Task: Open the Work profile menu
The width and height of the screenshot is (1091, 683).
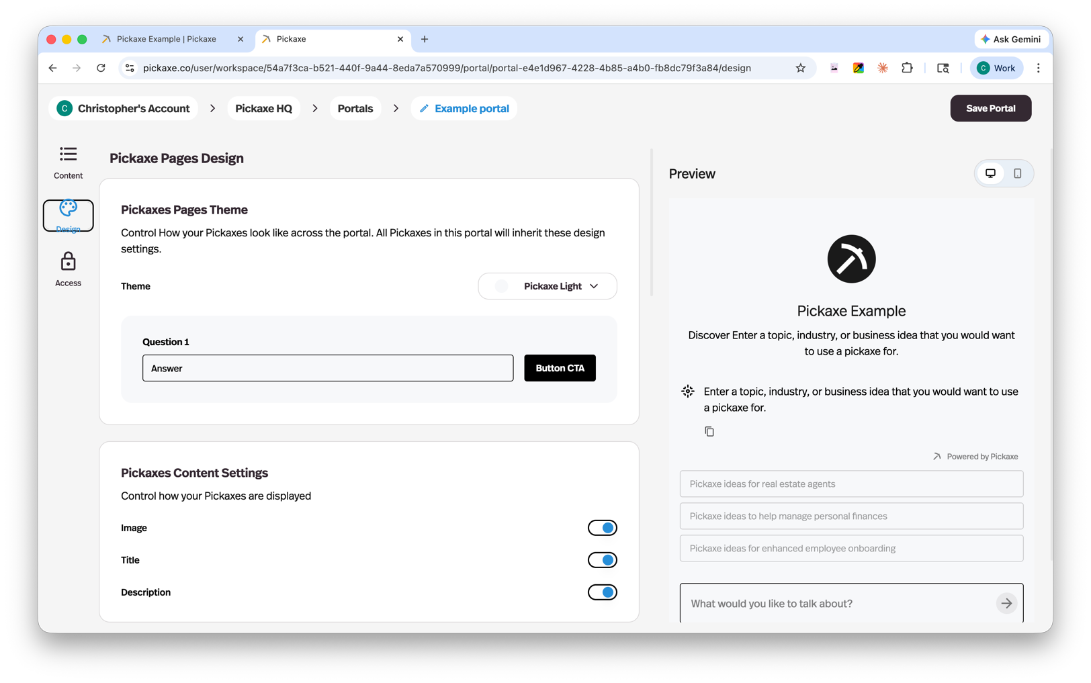Action: [x=996, y=68]
